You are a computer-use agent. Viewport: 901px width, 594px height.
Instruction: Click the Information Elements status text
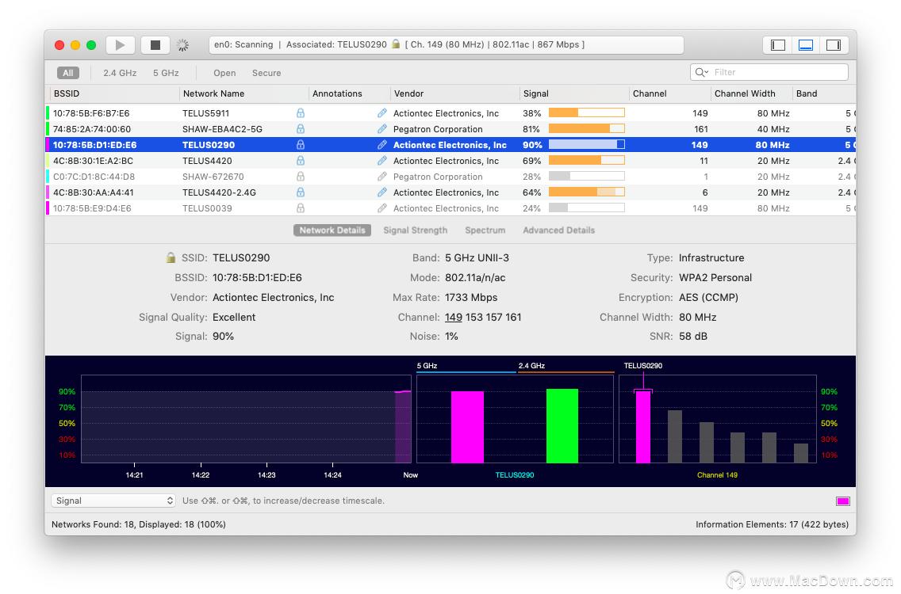772,524
